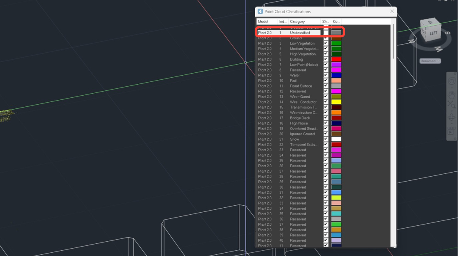Open color swatch for index 25 Reserved
Image resolution: width=458 pixels, height=256 pixels.
(336, 160)
